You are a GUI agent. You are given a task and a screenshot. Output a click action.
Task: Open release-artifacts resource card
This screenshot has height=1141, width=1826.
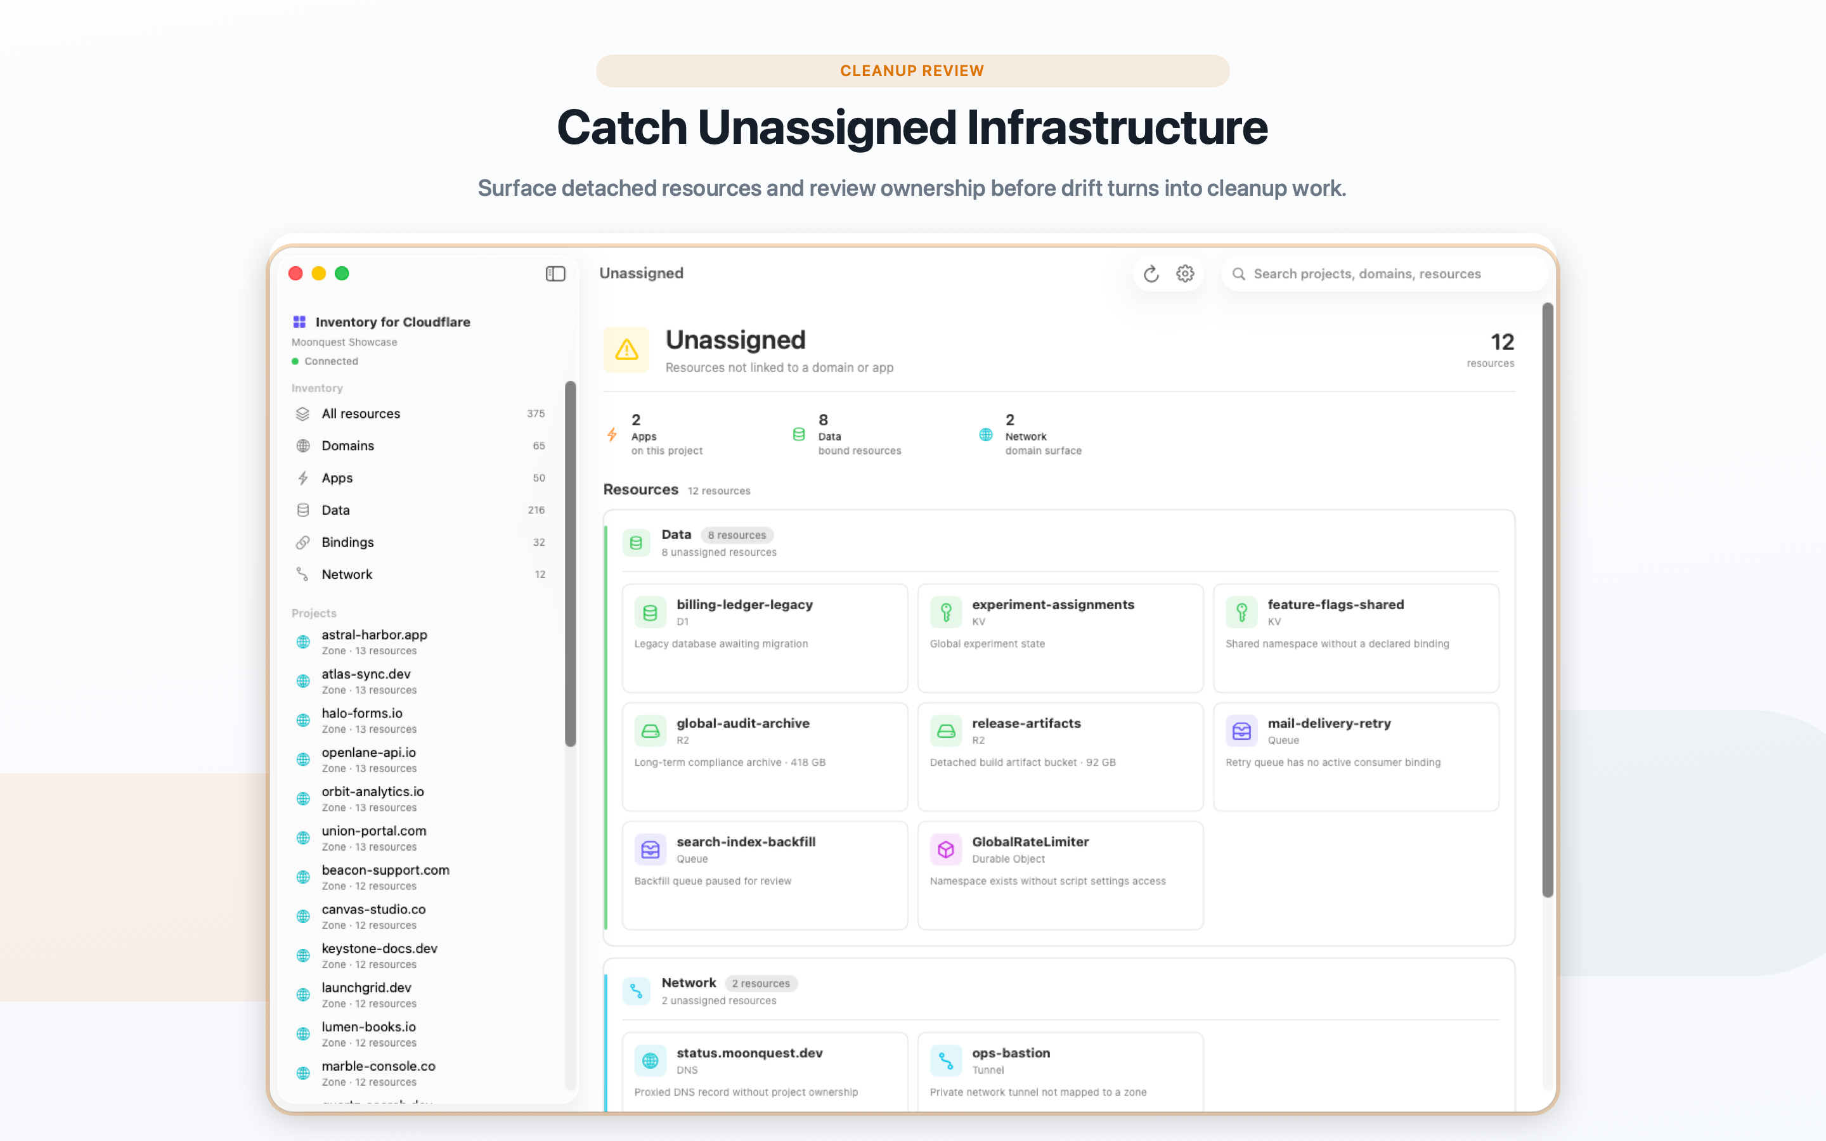[x=1060, y=756]
